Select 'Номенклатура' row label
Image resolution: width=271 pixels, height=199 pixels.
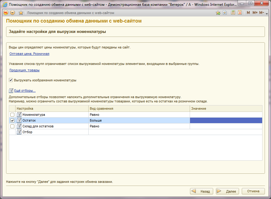(34, 115)
